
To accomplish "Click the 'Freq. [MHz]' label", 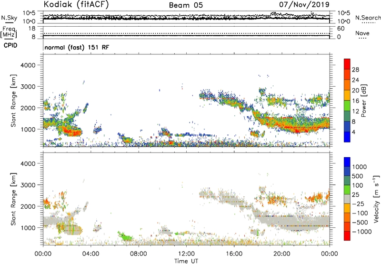I will coord(9,32).
